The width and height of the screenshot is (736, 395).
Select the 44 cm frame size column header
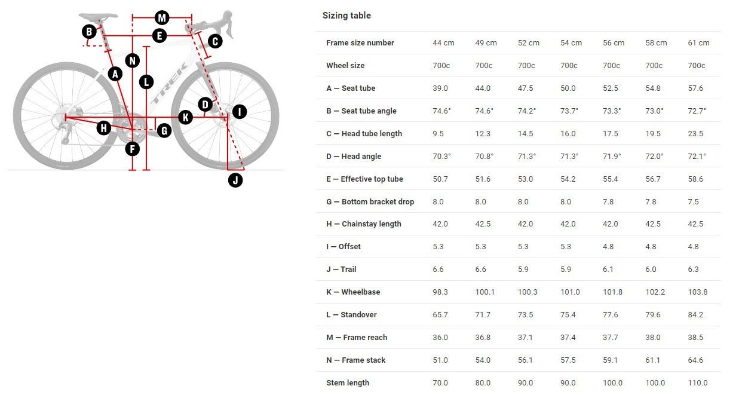[x=443, y=43]
